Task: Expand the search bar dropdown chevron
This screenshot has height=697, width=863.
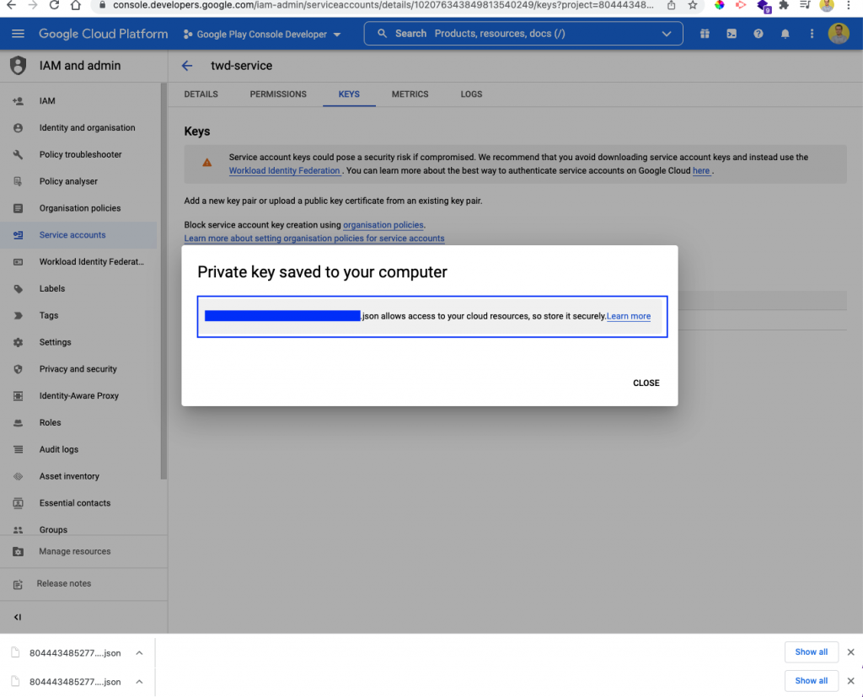Action: click(667, 34)
